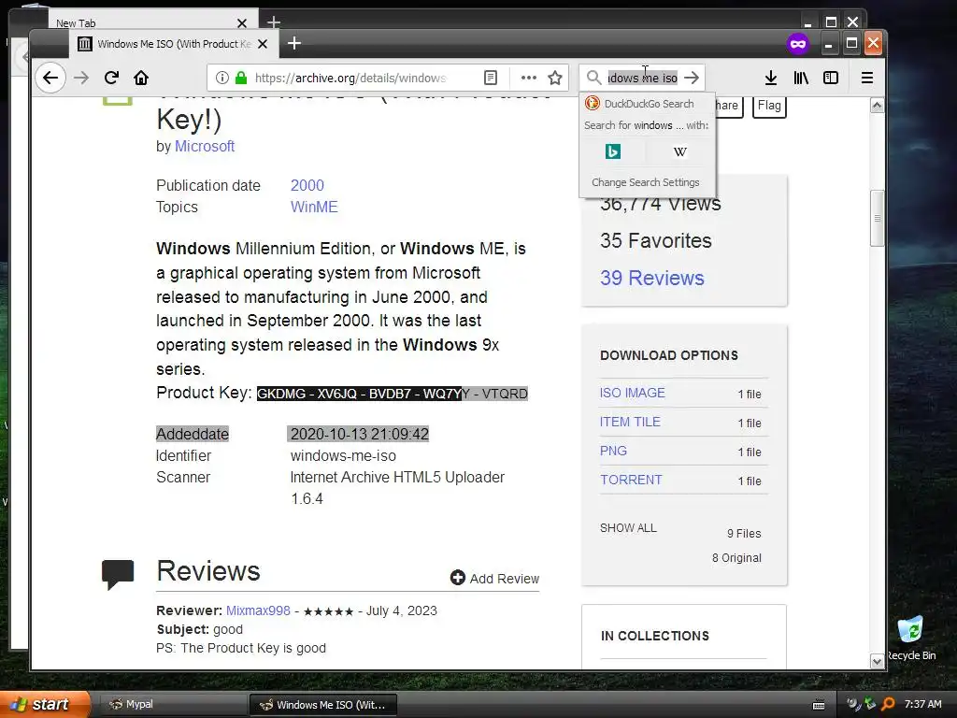This screenshot has width=957, height=718.
Task: Click the vertical scrollbar thumb
Action: pos(877,218)
